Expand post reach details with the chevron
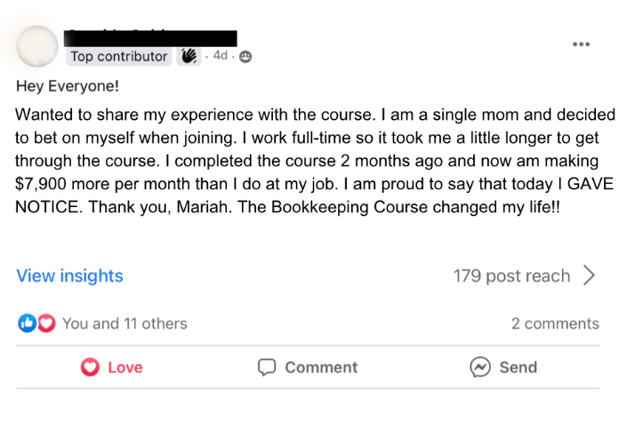This screenshot has width=635, height=437. (589, 275)
